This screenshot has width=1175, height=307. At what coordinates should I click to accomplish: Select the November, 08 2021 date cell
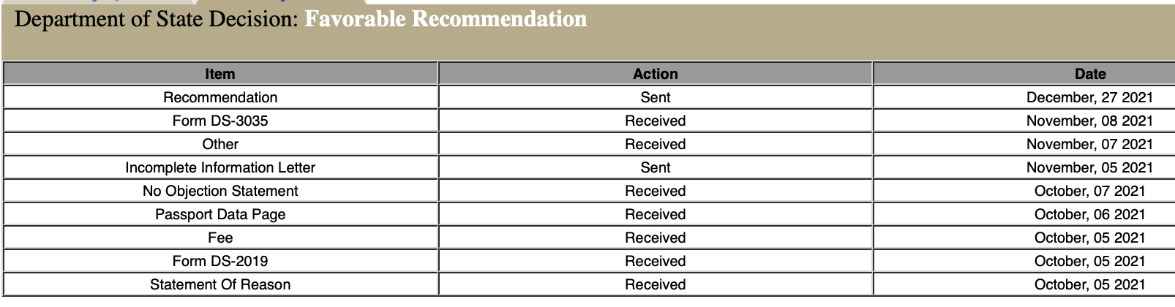click(x=1089, y=121)
